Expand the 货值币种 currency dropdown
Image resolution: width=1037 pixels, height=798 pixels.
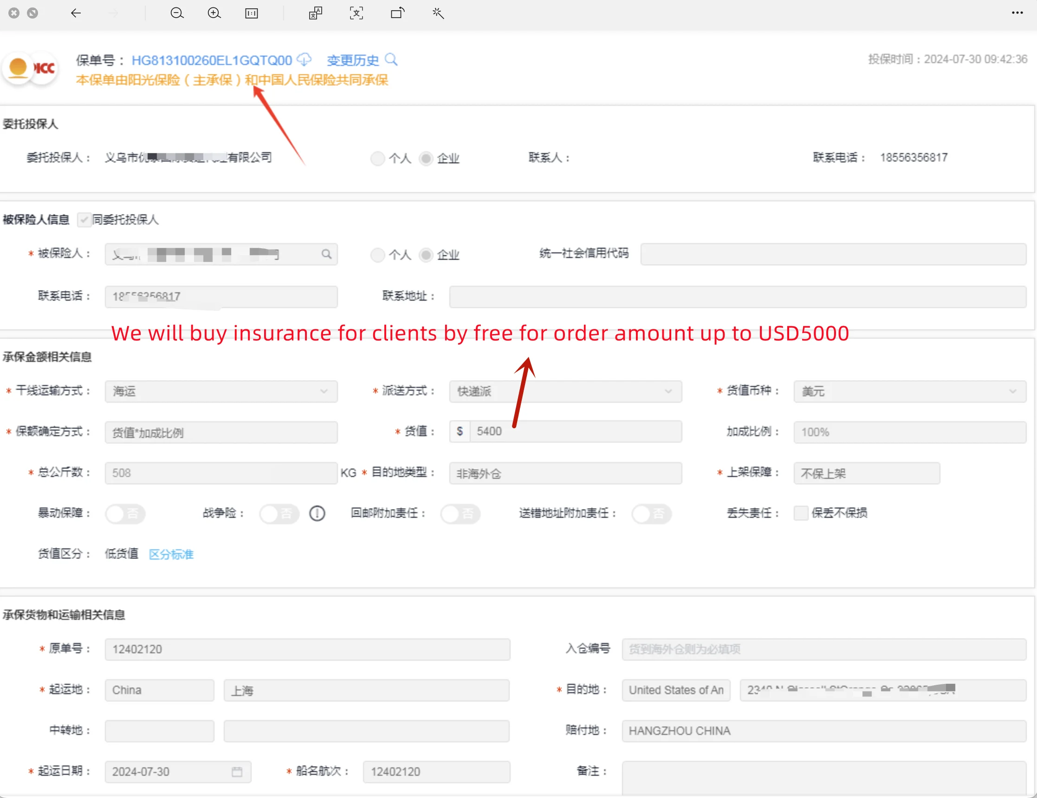[x=909, y=392]
